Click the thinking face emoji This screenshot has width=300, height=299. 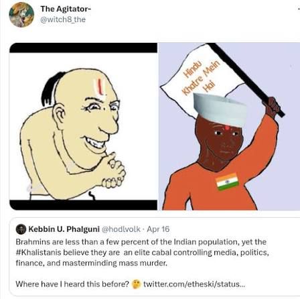(x=136, y=284)
